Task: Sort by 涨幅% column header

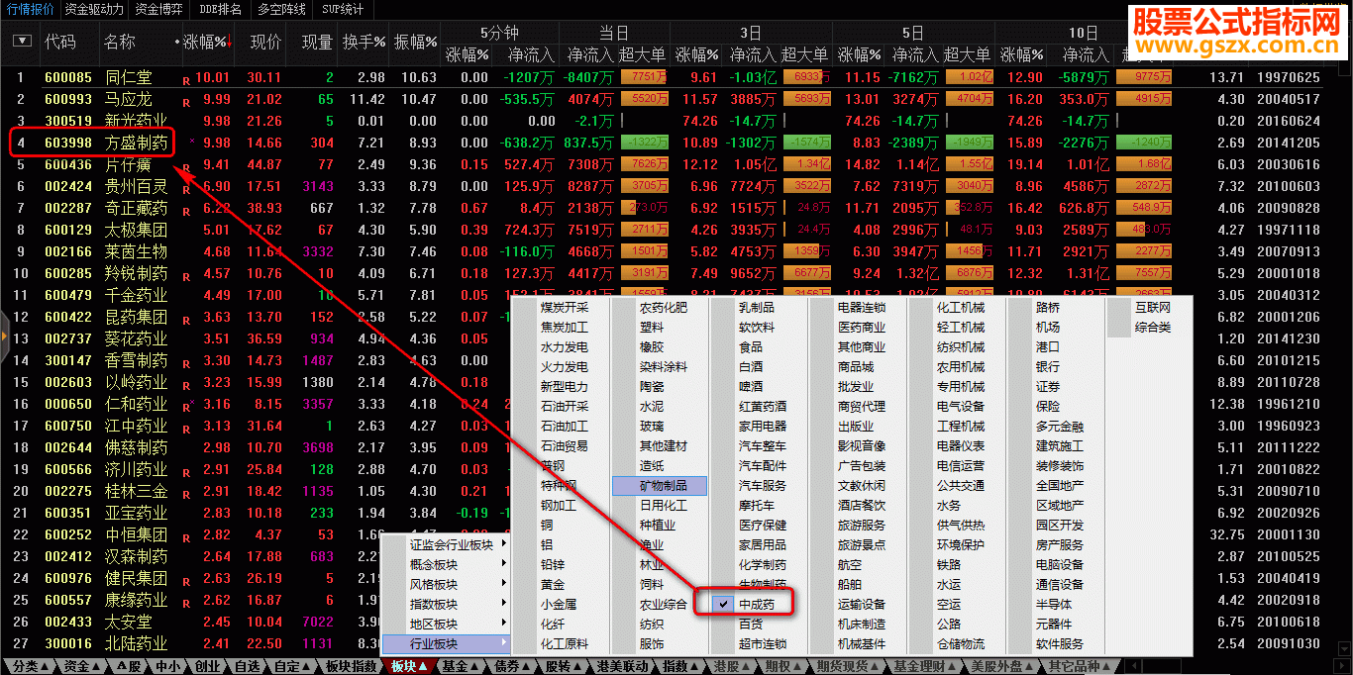Action: pos(207,42)
